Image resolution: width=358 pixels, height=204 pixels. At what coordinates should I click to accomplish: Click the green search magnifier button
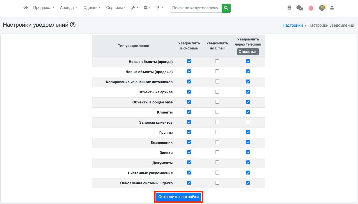coord(226,8)
